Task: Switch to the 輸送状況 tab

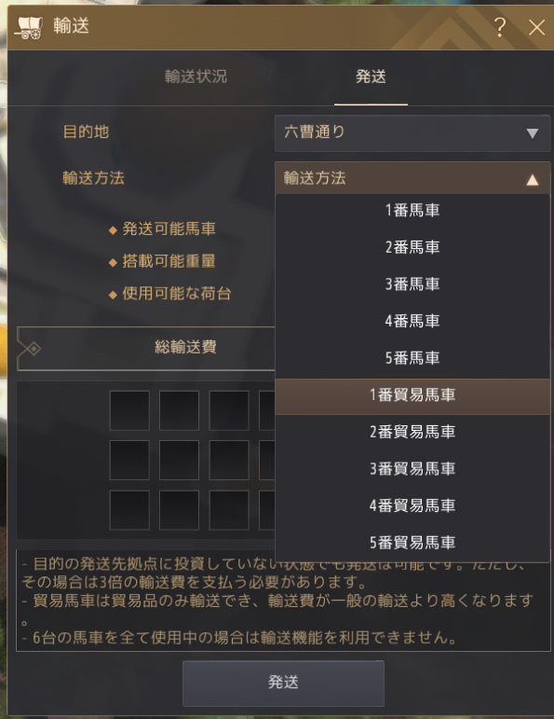Action: pyautogui.click(x=196, y=76)
